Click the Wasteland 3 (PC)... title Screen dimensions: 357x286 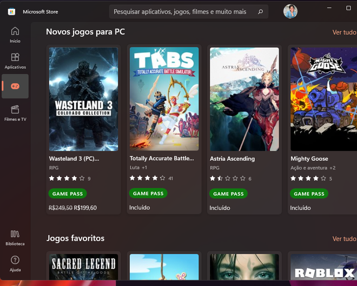click(74, 159)
